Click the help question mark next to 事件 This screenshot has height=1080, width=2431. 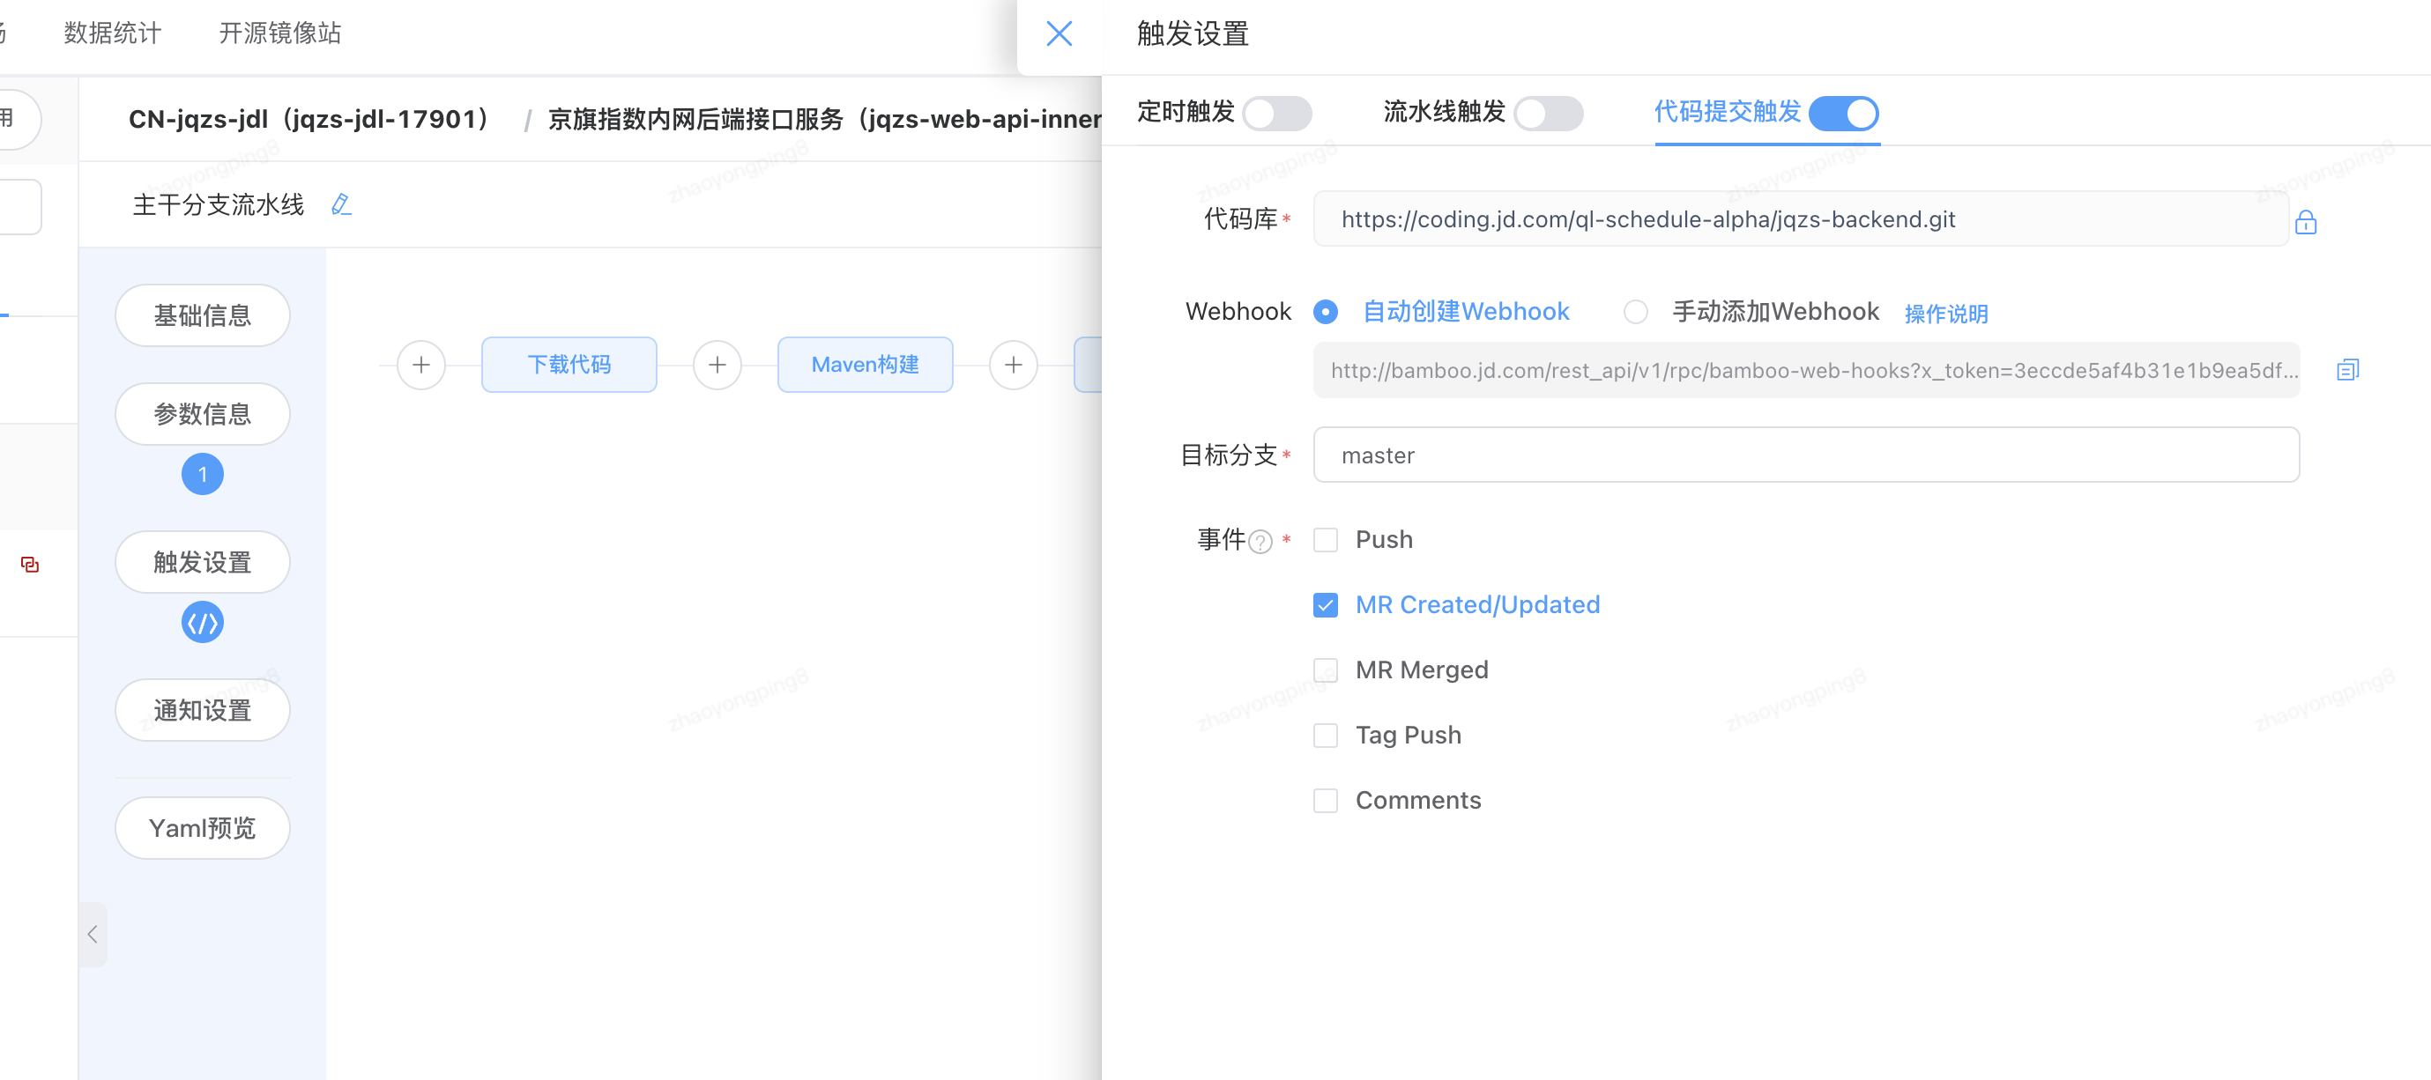click(x=1260, y=542)
